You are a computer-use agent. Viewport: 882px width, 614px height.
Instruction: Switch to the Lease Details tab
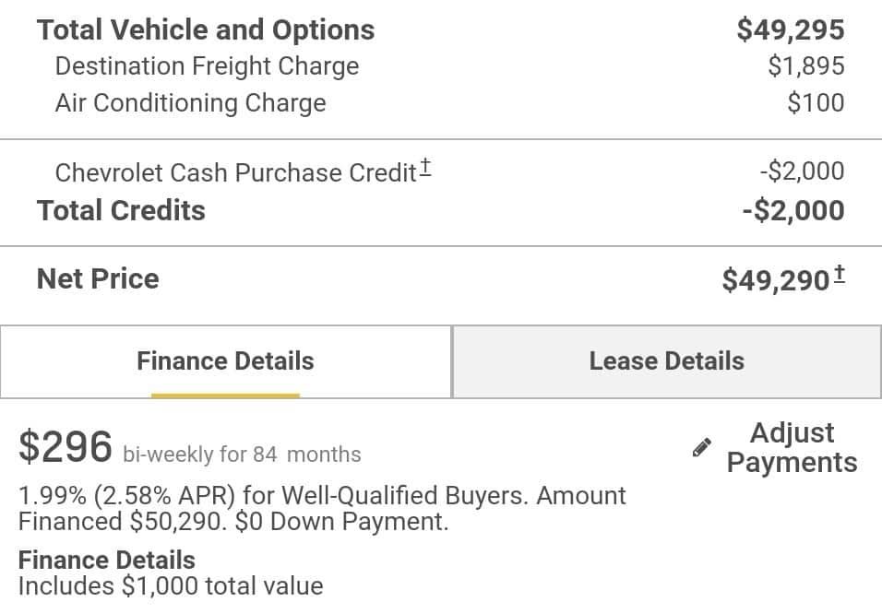pyautogui.click(x=666, y=360)
